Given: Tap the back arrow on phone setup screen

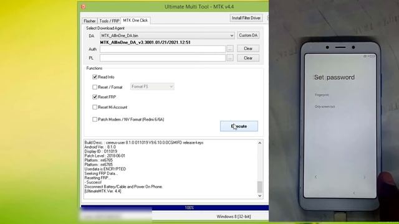Looking at the screenshot, I should tap(316, 177).
